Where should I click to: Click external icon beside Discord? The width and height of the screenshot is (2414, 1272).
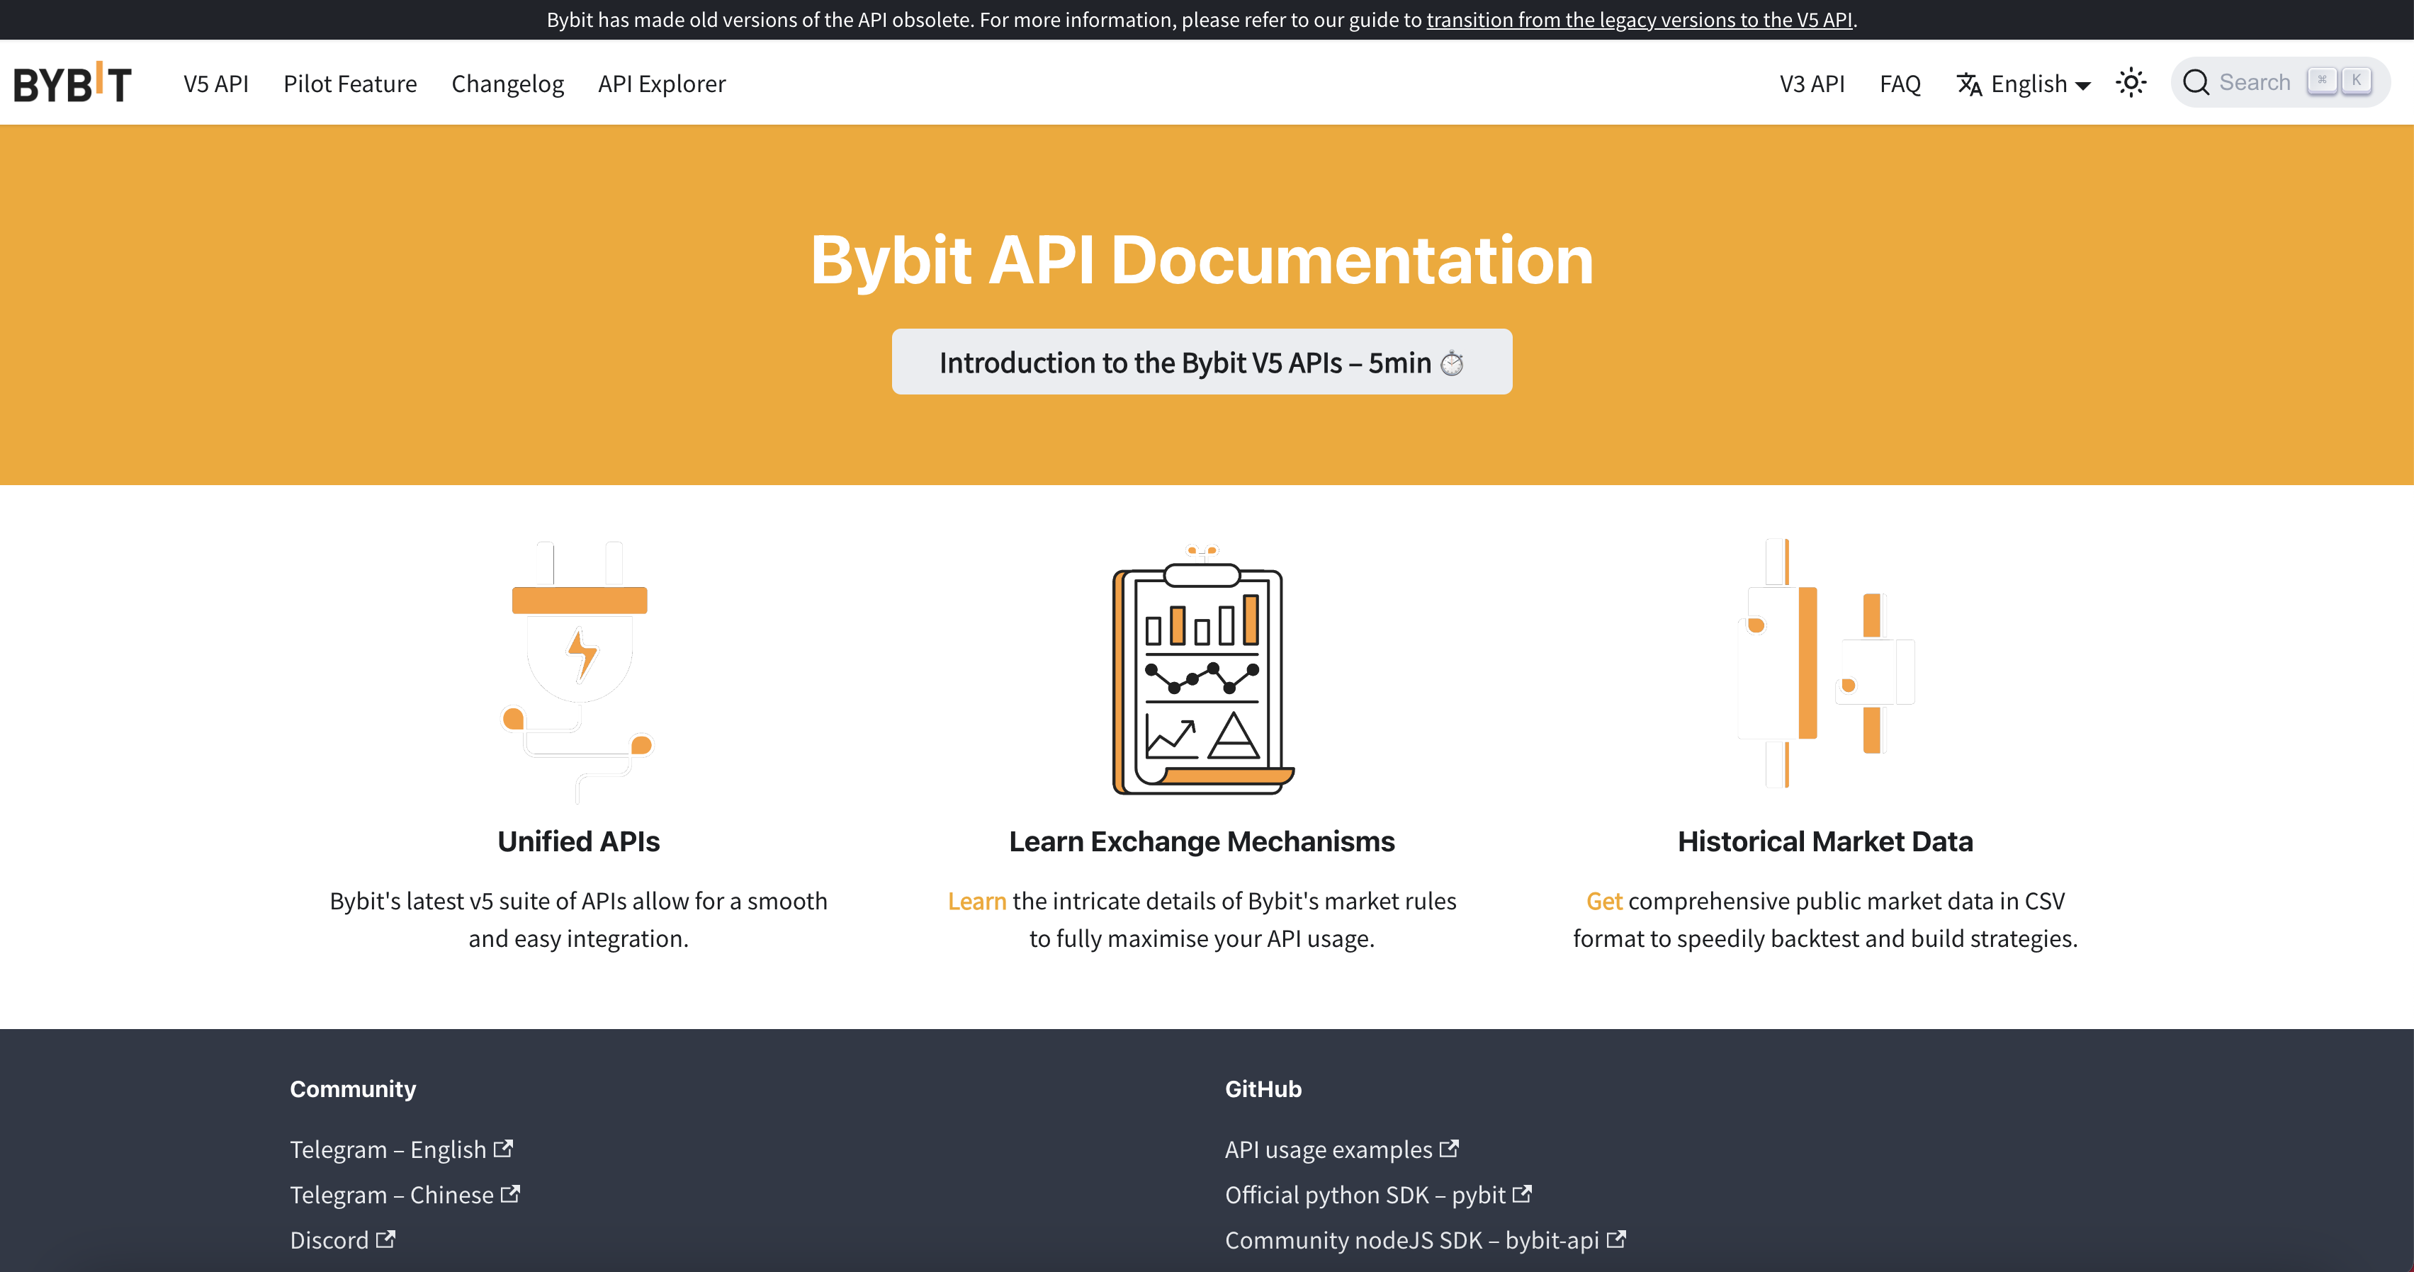coord(385,1238)
